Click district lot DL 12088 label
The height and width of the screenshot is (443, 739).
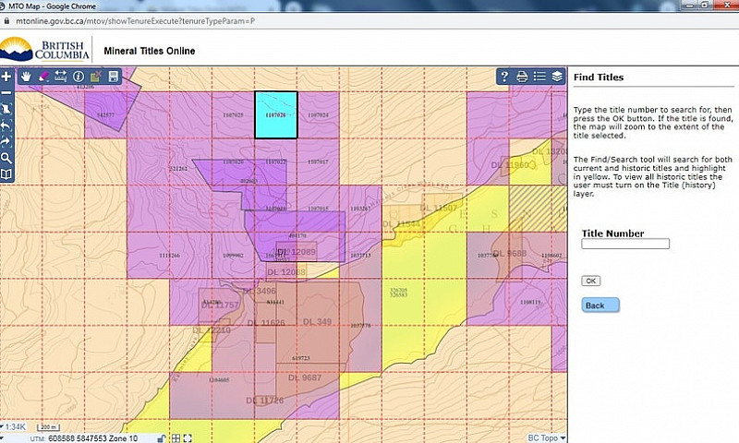[x=286, y=272]
